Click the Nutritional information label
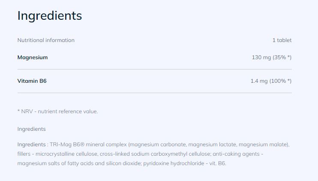 [x=46, y=40]
